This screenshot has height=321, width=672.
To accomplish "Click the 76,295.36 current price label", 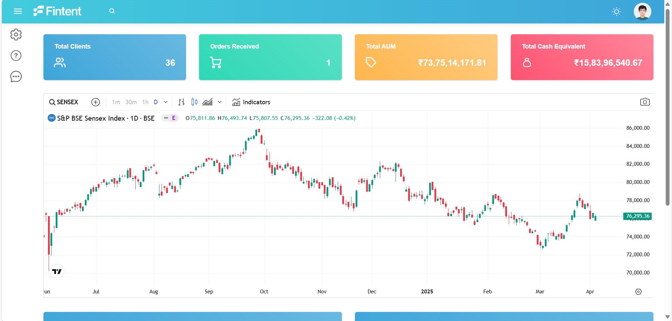I will [638, 216].
